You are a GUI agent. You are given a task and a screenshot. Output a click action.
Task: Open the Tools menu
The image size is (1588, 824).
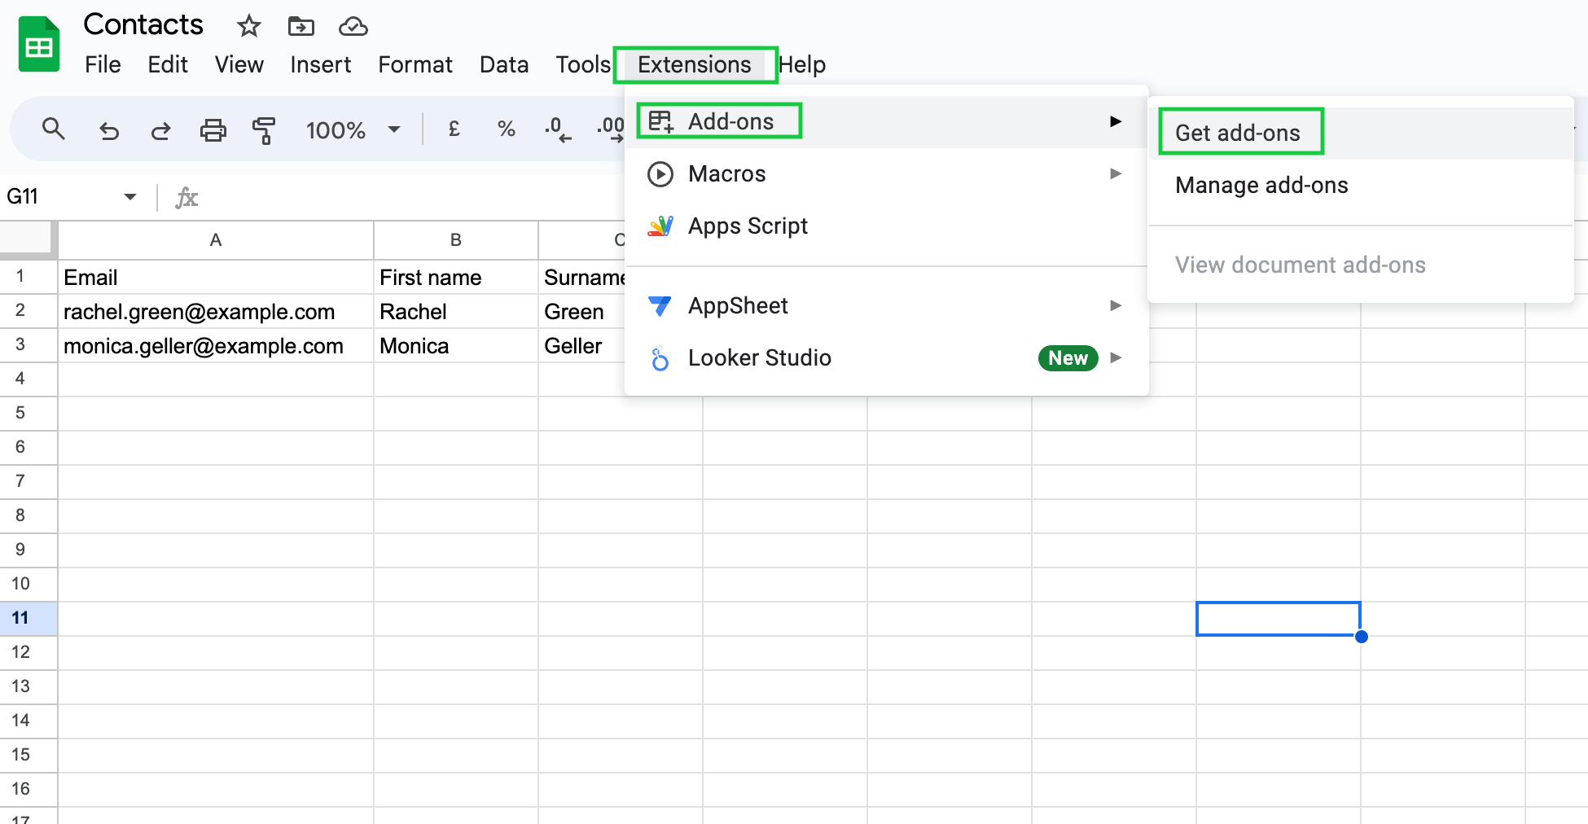click(583, 64)
